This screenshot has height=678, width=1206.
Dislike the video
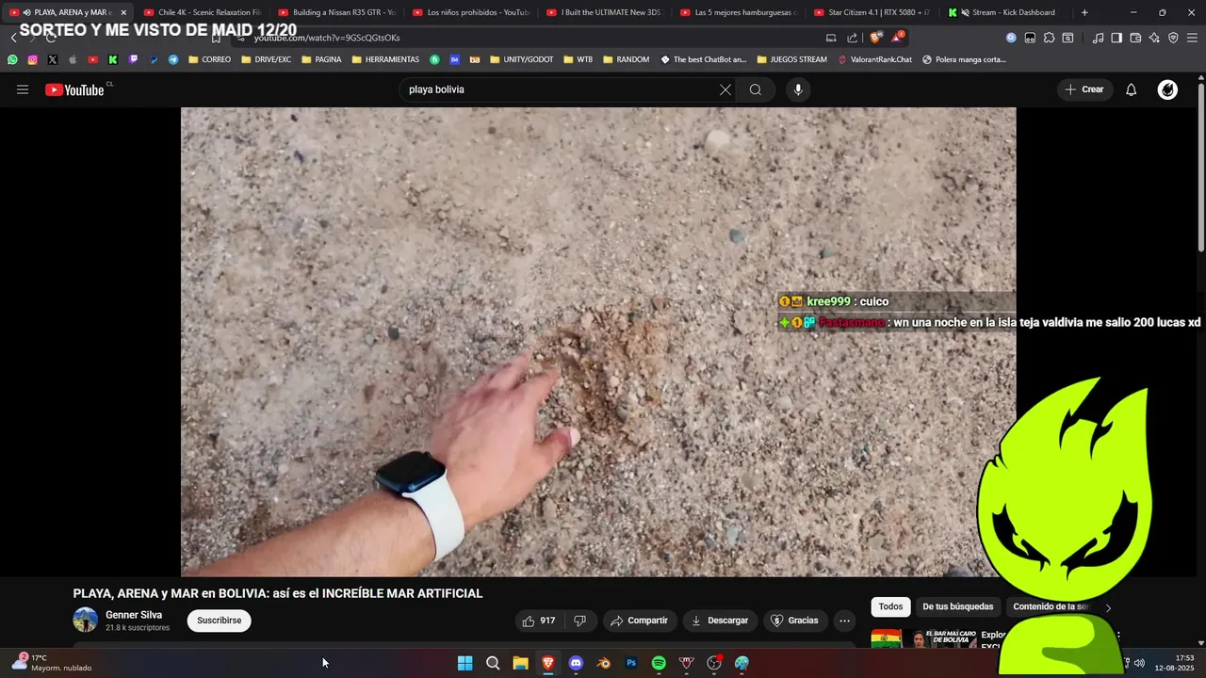tap(580, 621)
